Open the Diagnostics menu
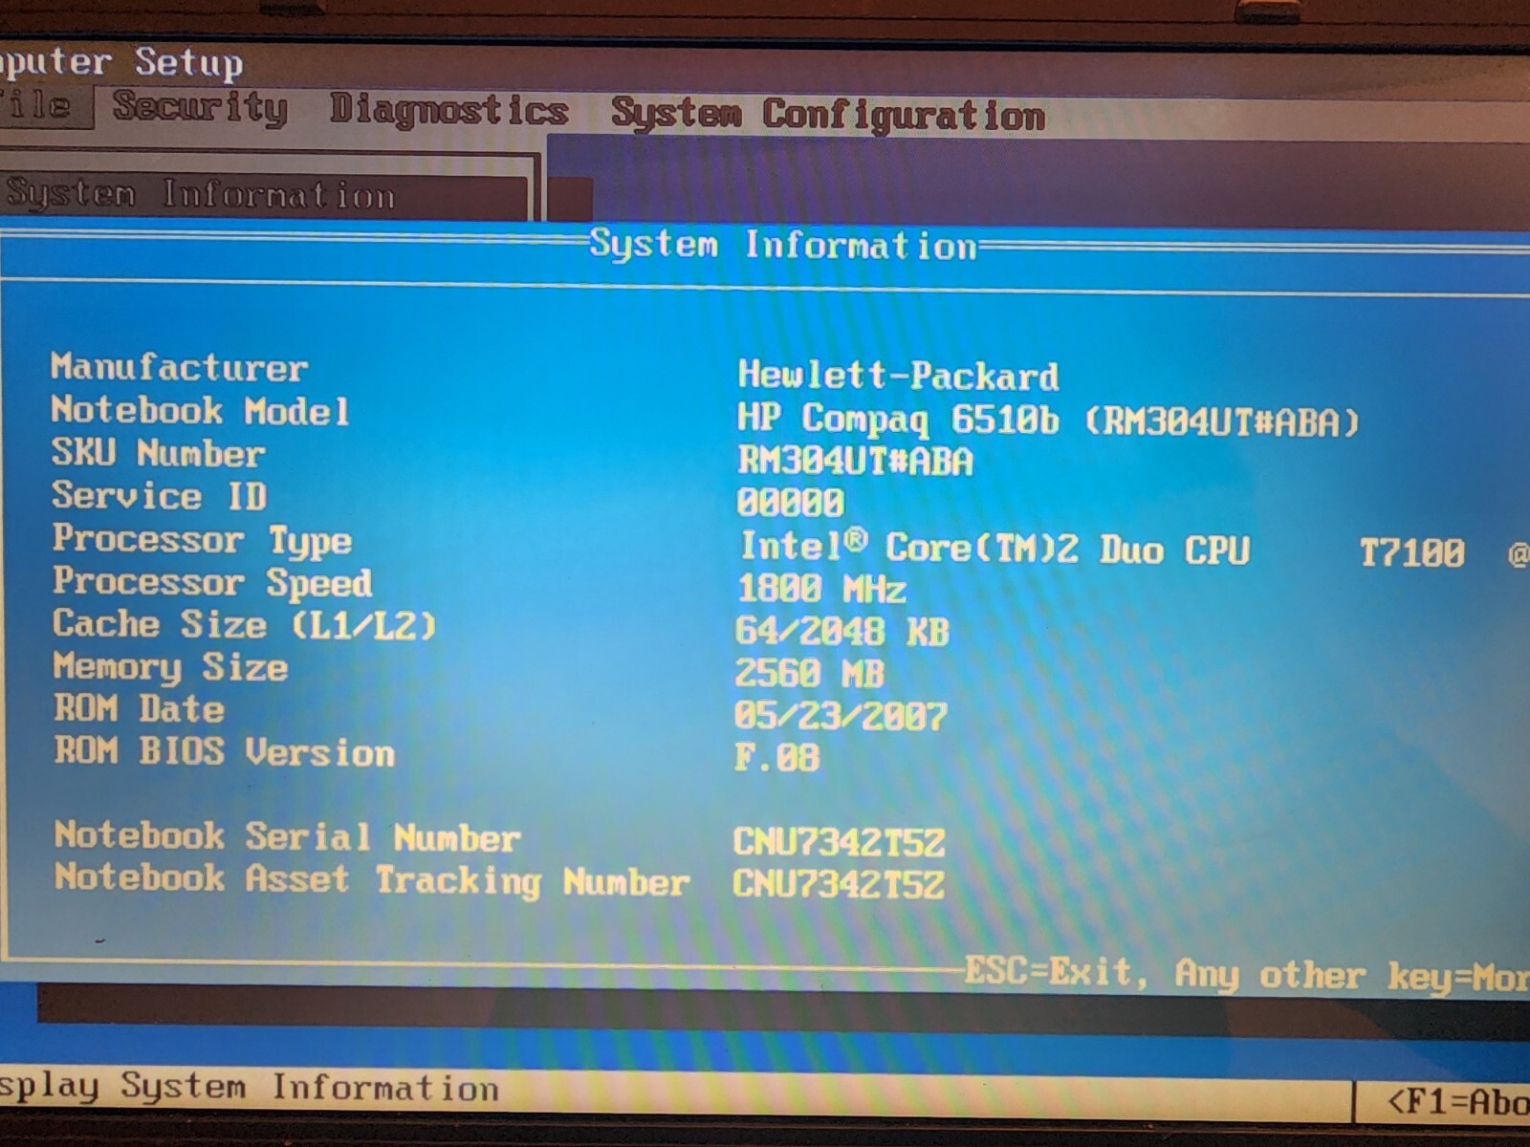1530x1147 pixels. [448, 111]
